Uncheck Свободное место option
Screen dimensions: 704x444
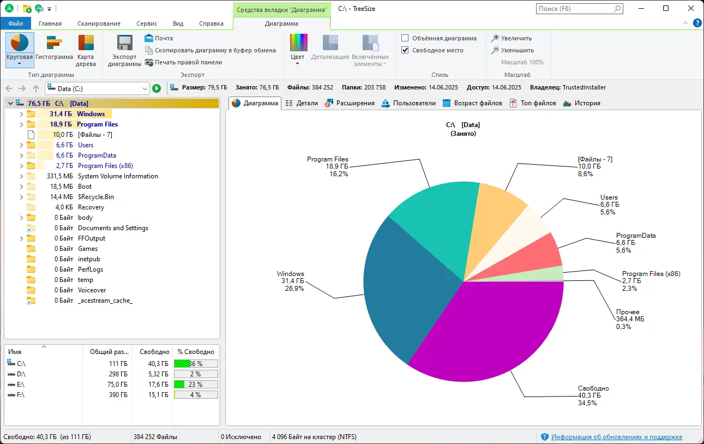(404, 50)
